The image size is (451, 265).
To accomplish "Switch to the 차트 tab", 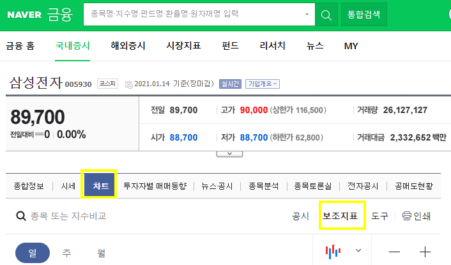I will (x=99, y=186).
